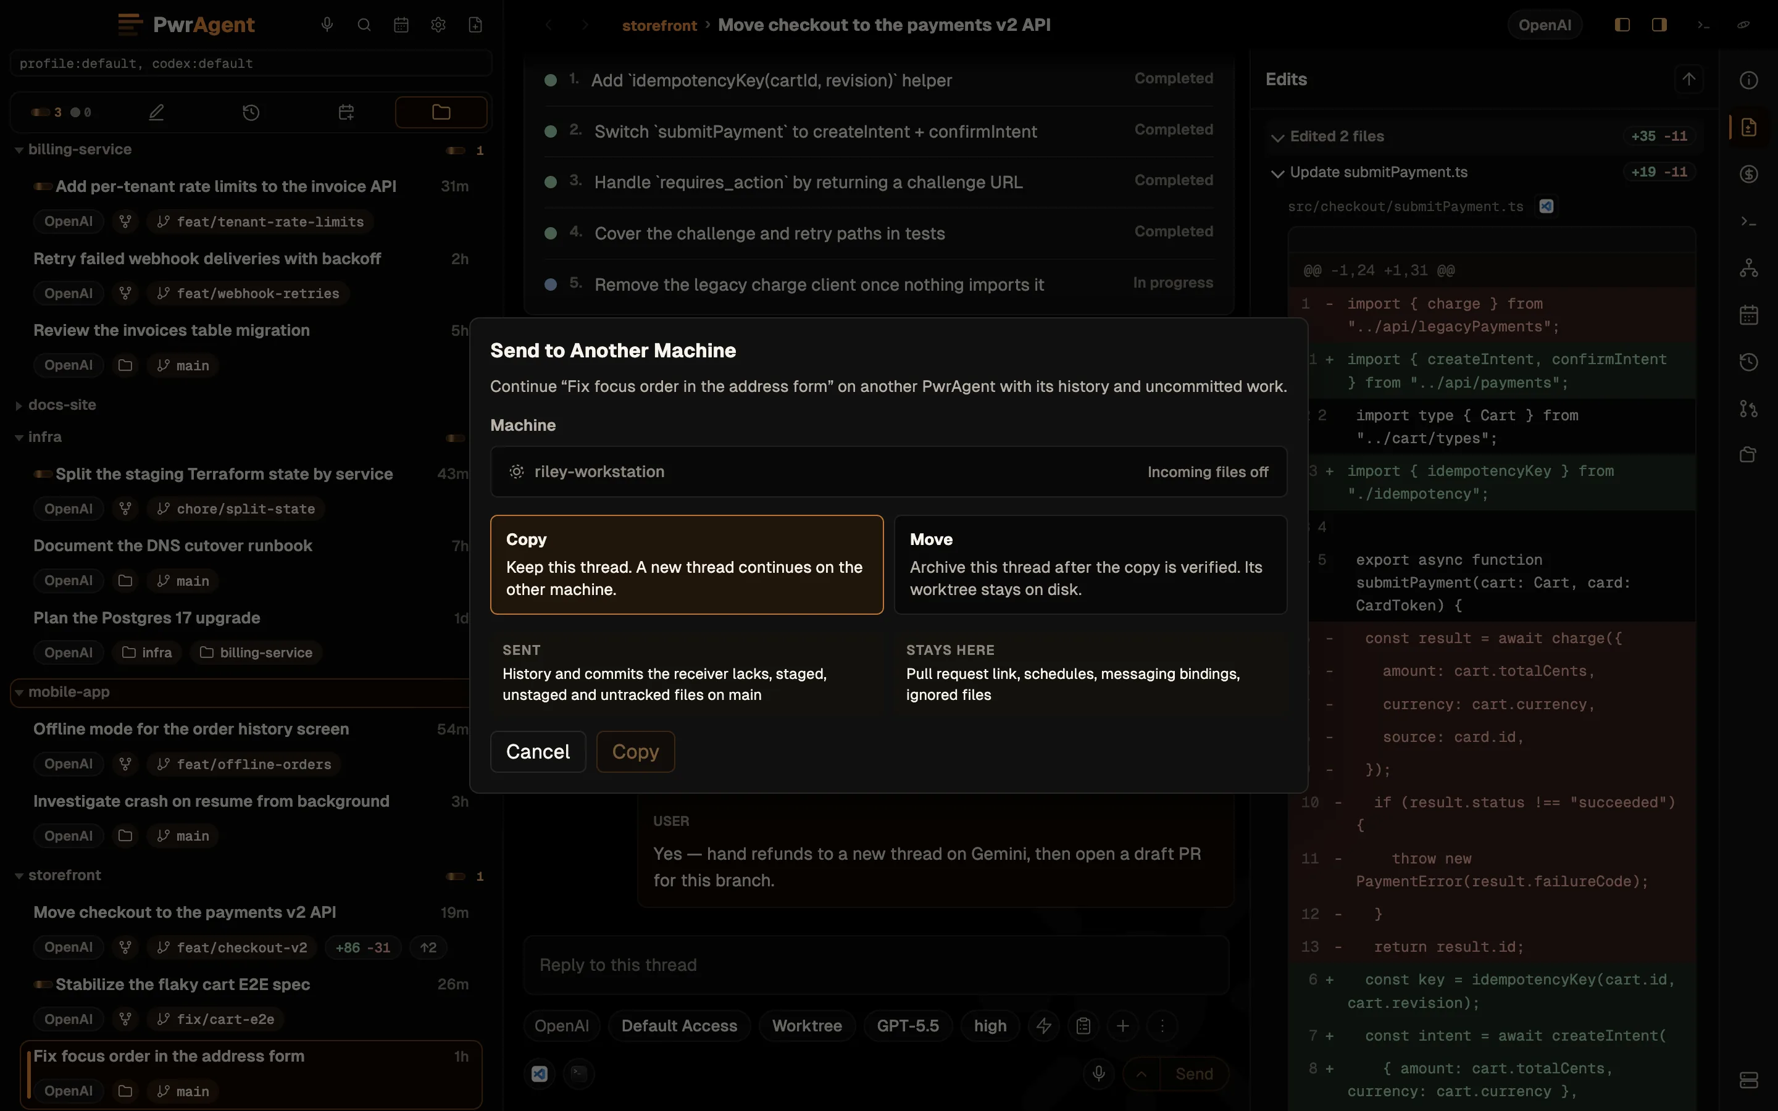Collapse the storefront project group
1778x1111 pixels.
(x=19, y=876)
